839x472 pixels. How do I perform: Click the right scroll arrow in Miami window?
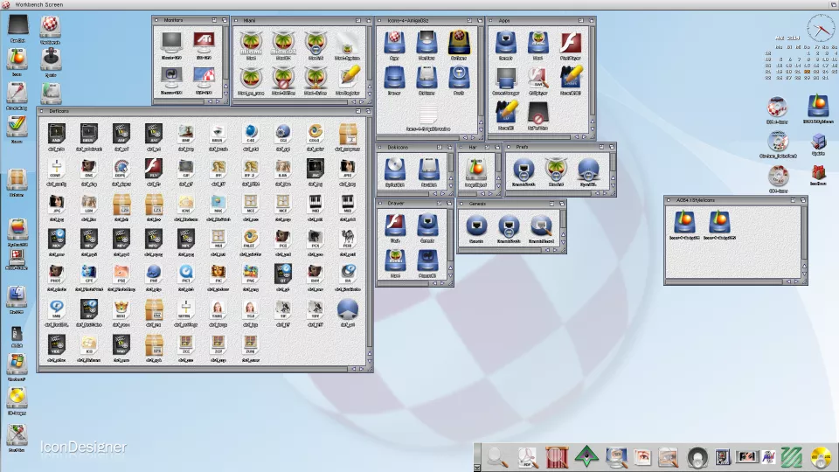362,101
